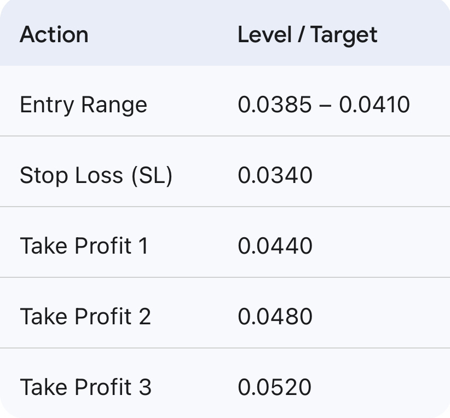Click the Take Profit 3 label

pyautogui.click(x=85, y=387)
